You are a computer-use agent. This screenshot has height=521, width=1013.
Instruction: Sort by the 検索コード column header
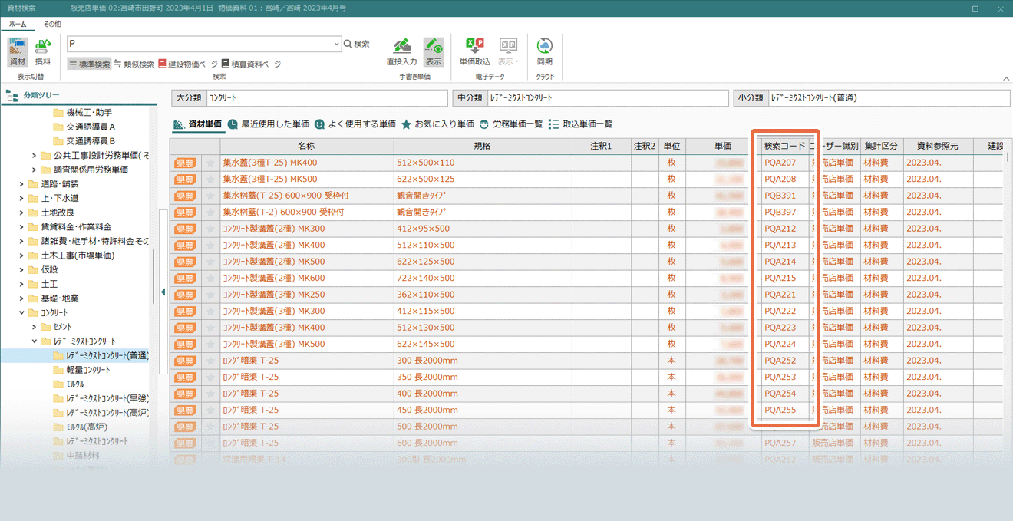(x=784, y=146)
